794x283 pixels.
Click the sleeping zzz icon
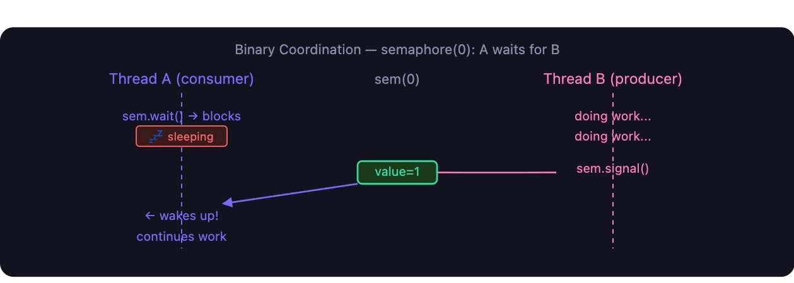[156, 136]
